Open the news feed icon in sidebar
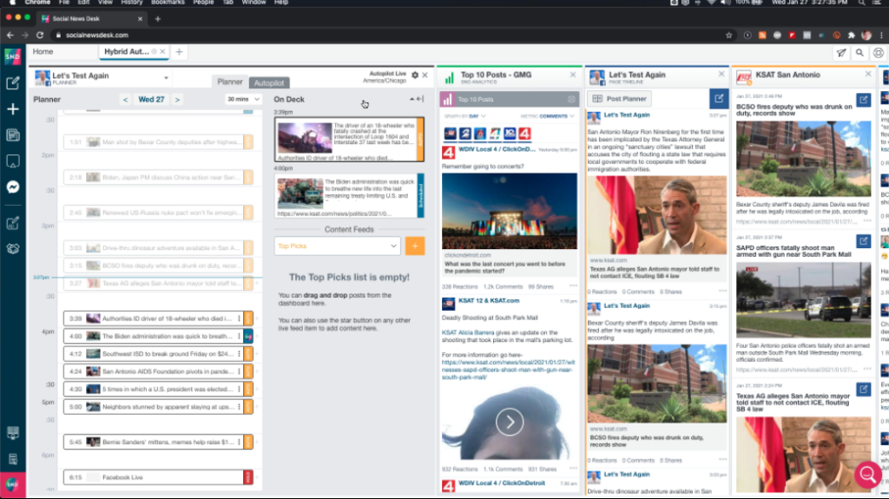Viewport: 889px width, 499px height. point(12,135)
